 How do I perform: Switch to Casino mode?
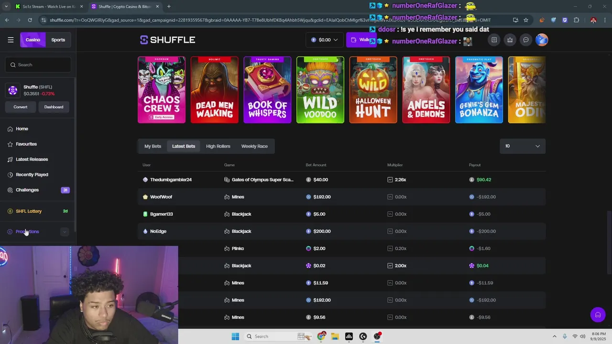(x=33, y=40)
